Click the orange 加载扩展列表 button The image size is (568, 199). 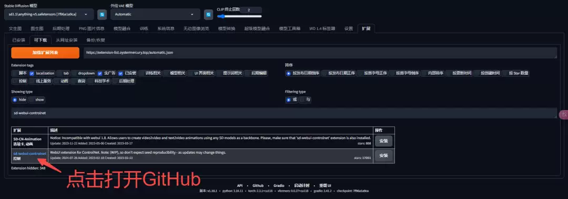pyautogui.click(x=45, y=53)
